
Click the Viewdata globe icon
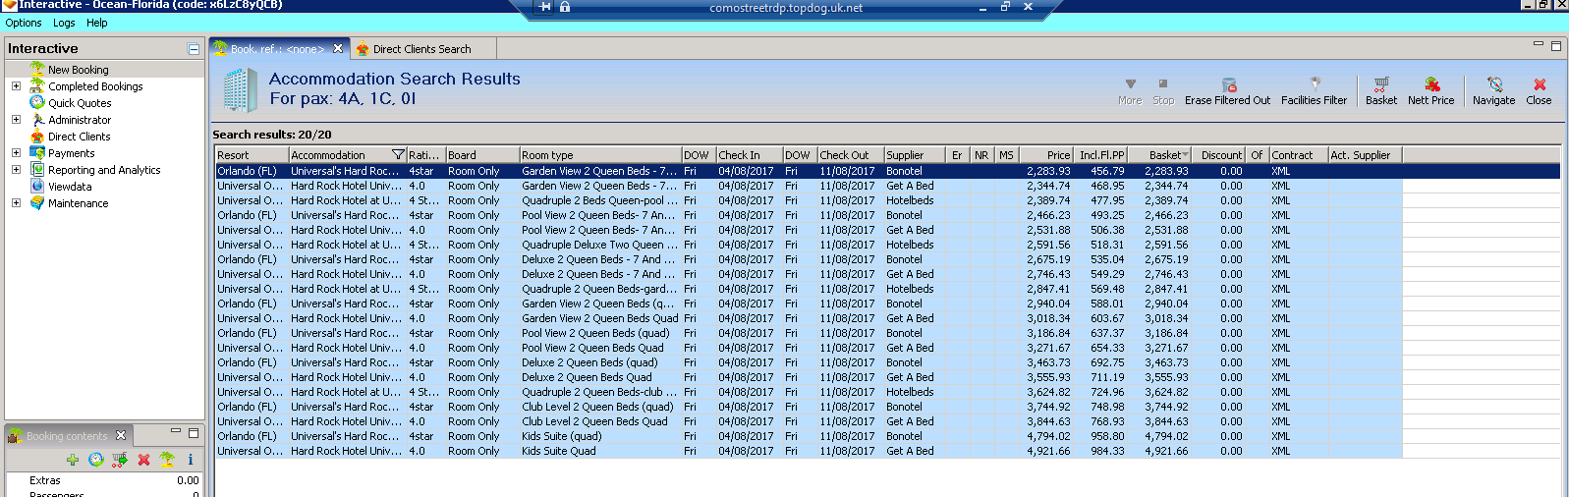[x=37, y=186]
